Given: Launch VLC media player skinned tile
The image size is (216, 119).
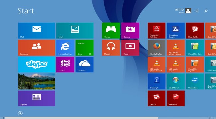Looking at the screenshot, I should coord(157,64).
